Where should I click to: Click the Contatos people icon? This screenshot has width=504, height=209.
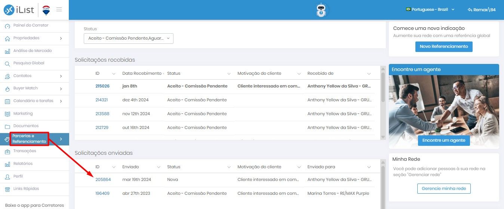[7, 76]
